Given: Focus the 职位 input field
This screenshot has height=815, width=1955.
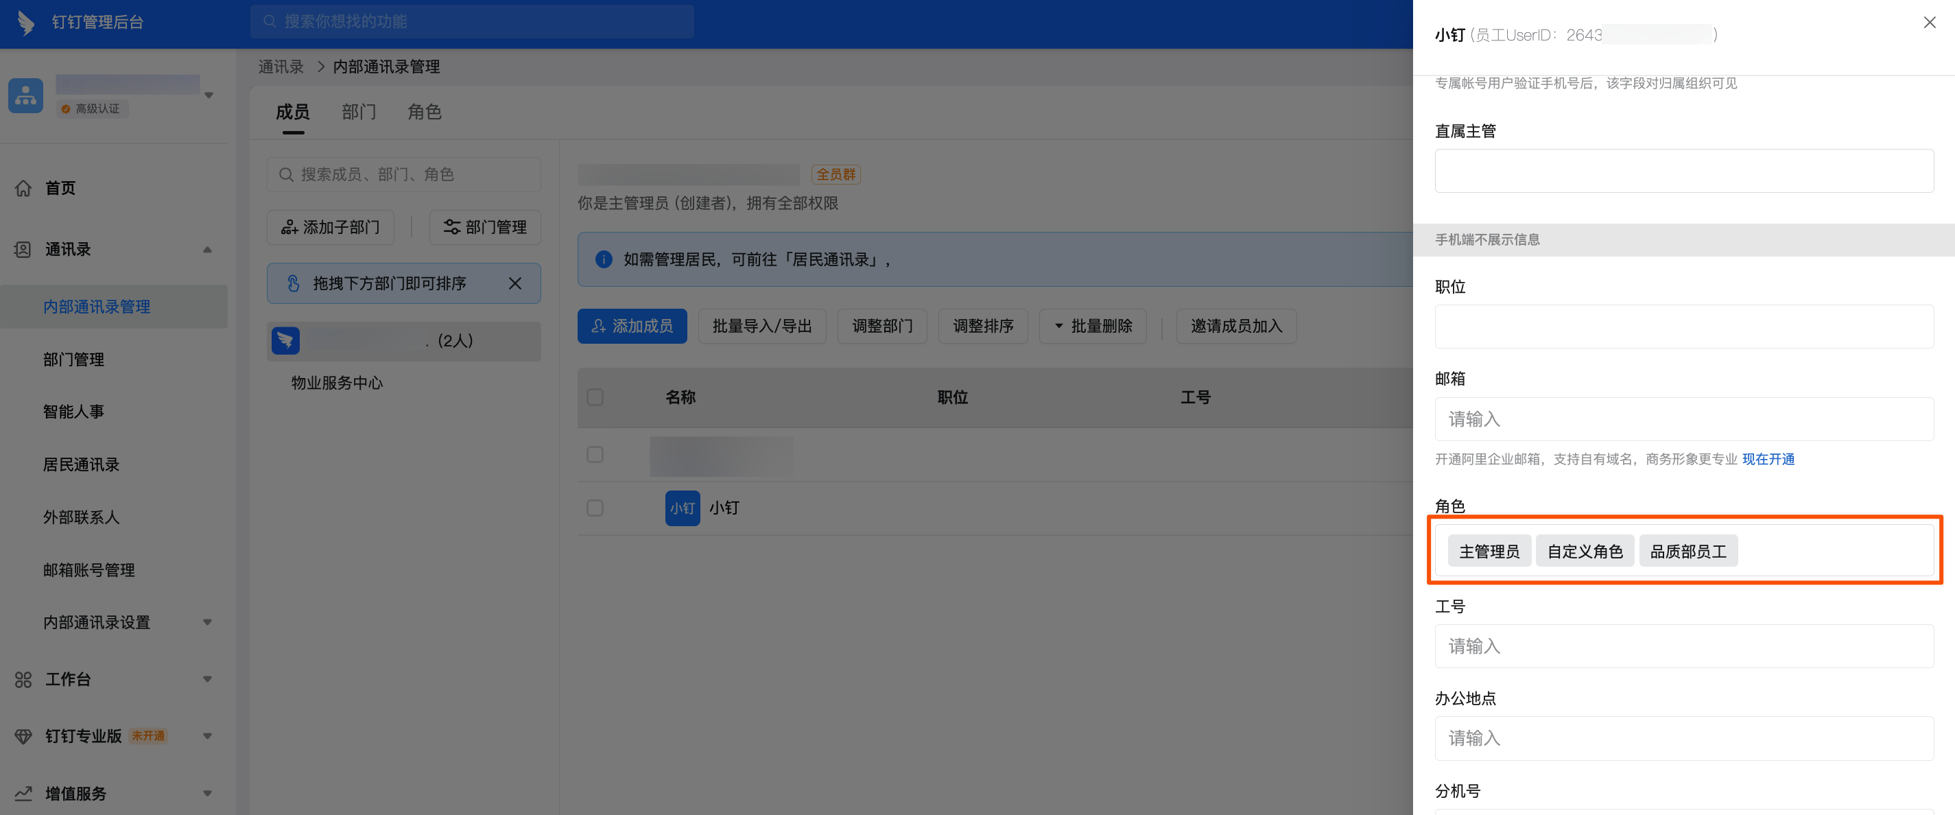Looking at the screenshot, I should (x=1683, y=327).
